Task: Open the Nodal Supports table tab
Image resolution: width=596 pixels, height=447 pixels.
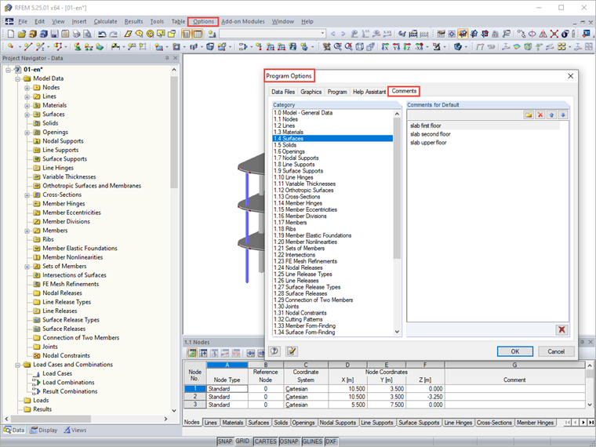Action: [337, 422]
